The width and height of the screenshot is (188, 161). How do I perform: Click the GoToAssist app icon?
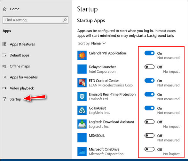82,110
